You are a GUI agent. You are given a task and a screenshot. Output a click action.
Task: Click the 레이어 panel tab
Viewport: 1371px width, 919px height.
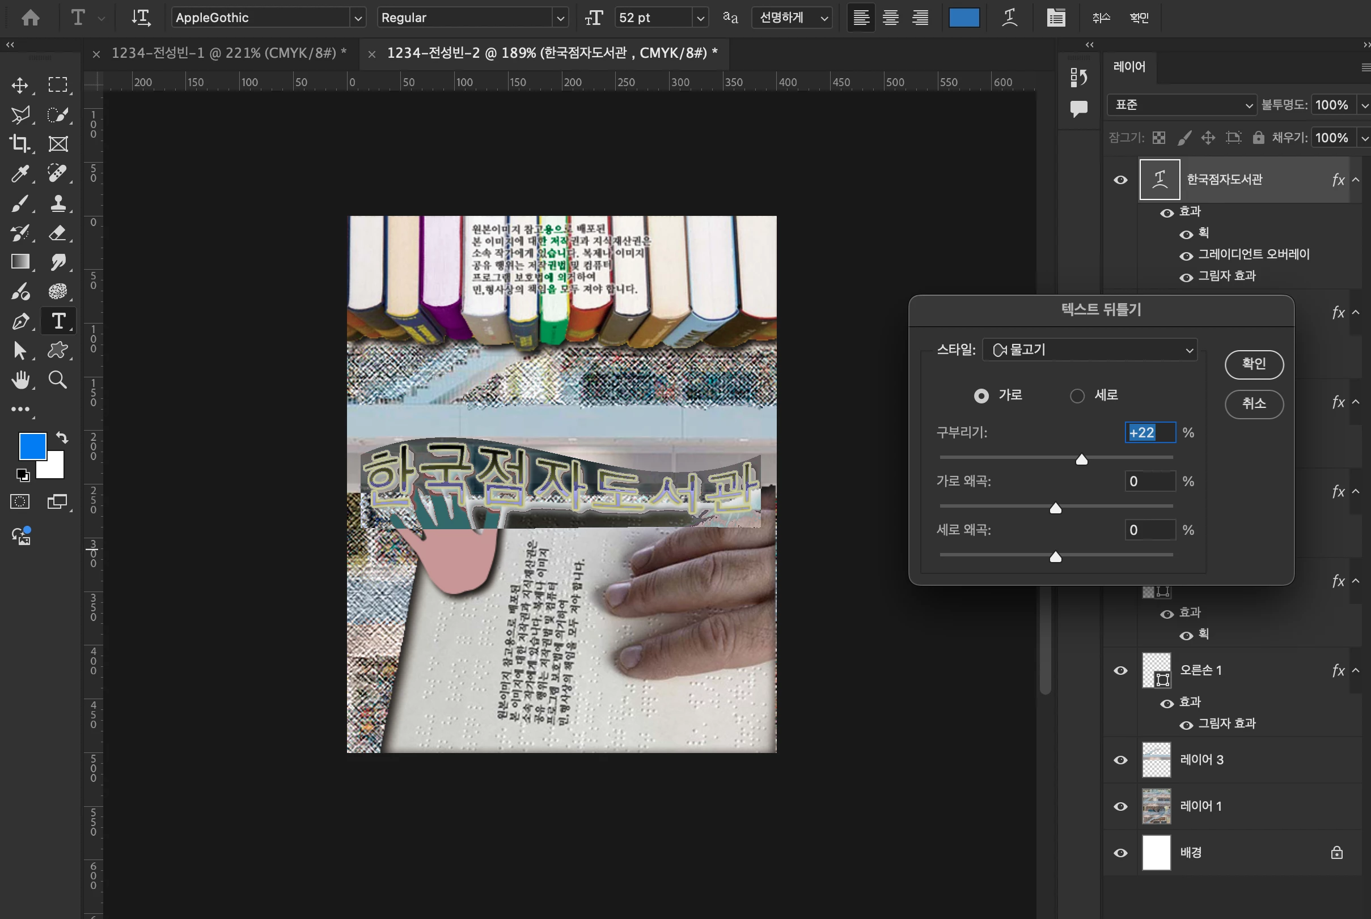[1129, 67]
